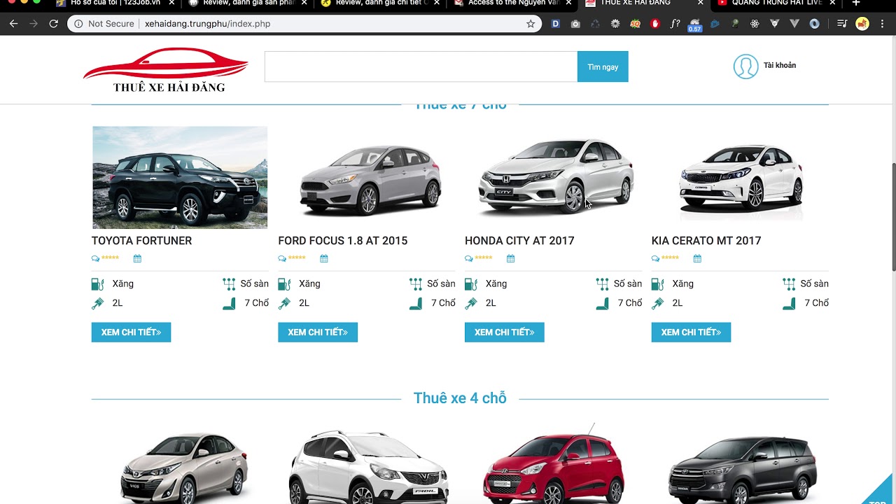Open the Tài khoản account link
Screen dimensions: 896x504
[x=780, y=66]
